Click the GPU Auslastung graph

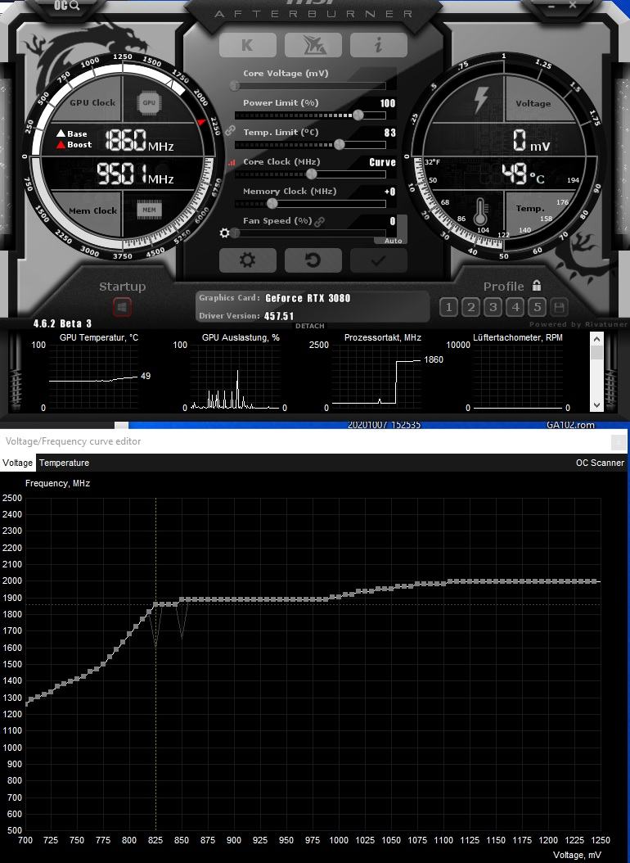pos(236,377)
